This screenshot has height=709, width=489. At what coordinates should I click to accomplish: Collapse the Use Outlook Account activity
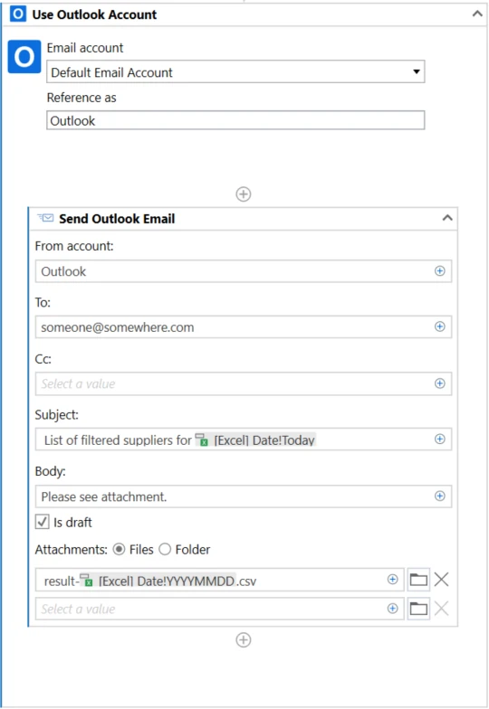pos(477,14)
